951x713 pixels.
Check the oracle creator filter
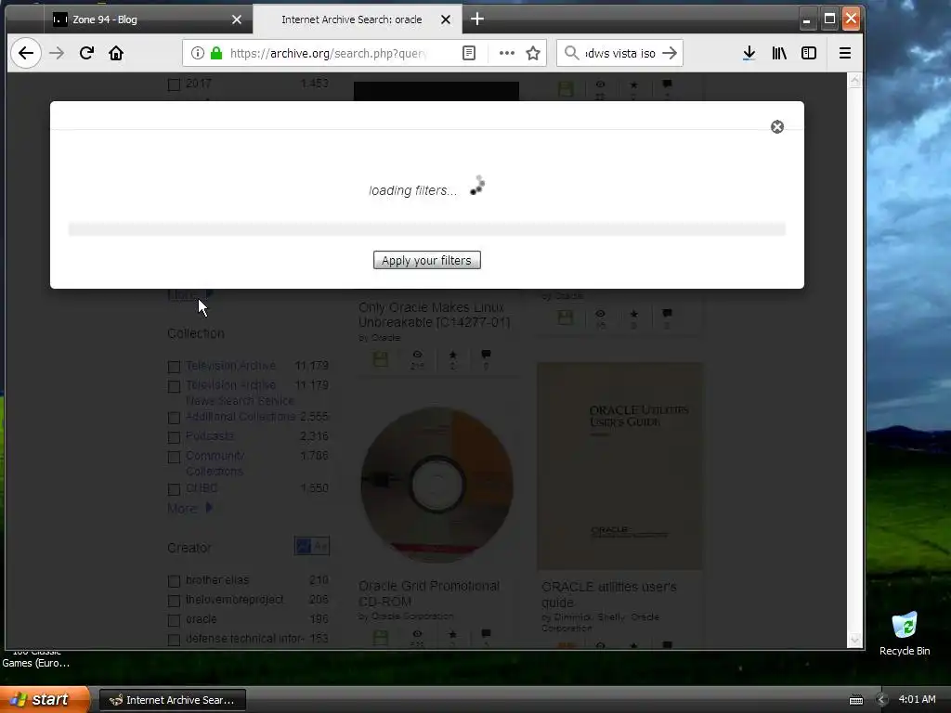pos(174,620)
